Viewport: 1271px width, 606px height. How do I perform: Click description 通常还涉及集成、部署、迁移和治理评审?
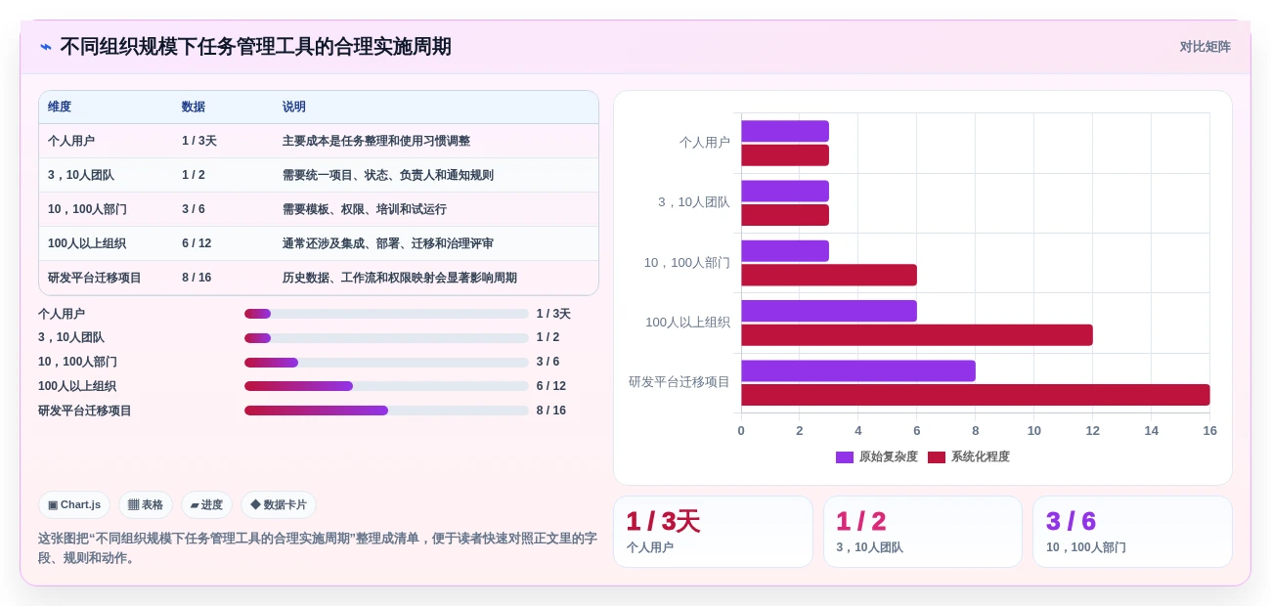coord(388,243)
